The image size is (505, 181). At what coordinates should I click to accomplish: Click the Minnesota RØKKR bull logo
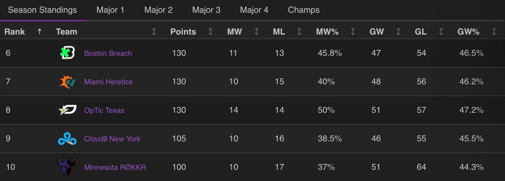67,167
